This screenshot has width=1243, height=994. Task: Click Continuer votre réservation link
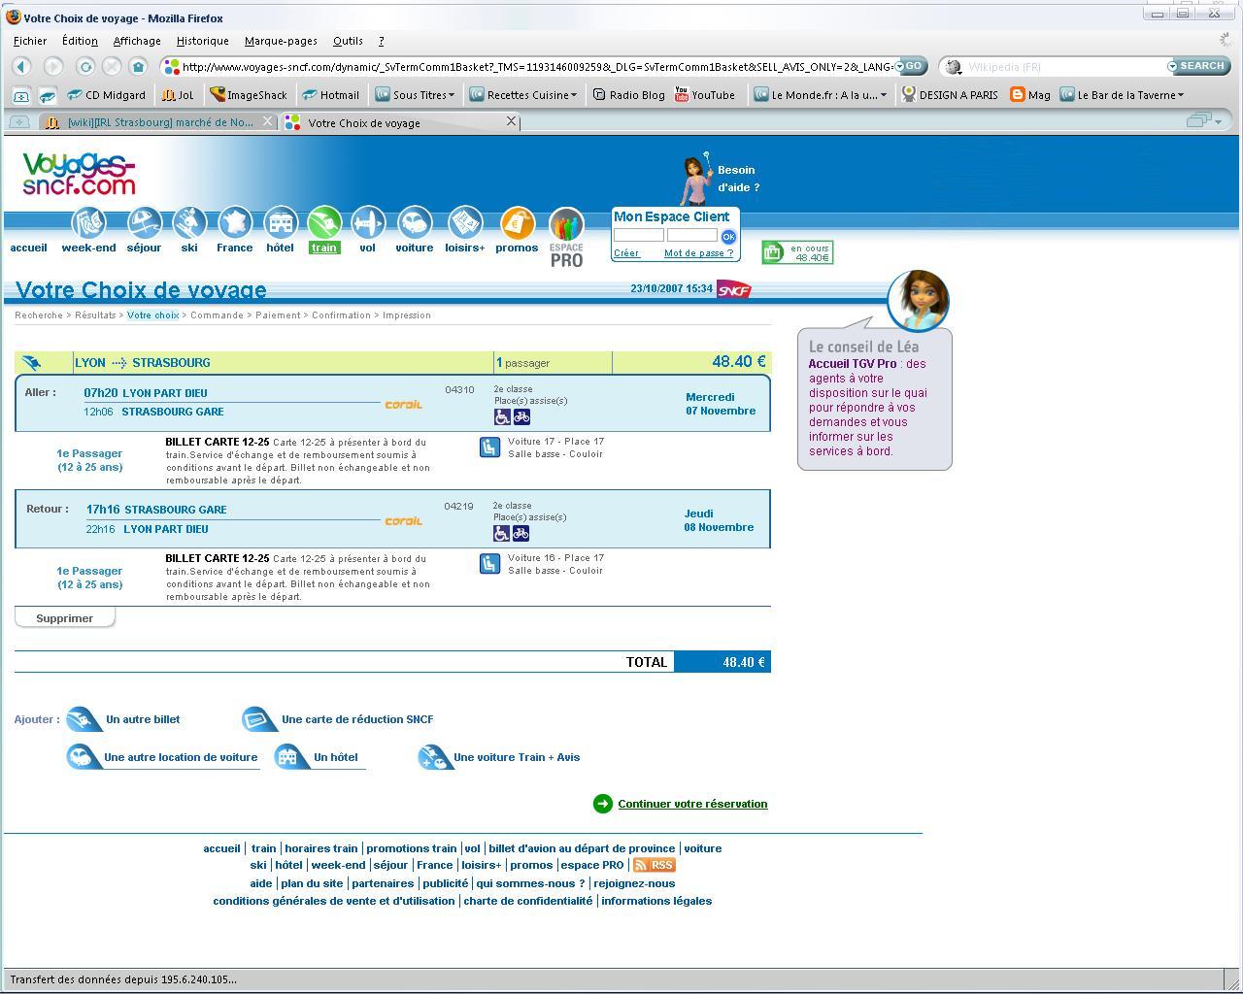click(692, 804)
